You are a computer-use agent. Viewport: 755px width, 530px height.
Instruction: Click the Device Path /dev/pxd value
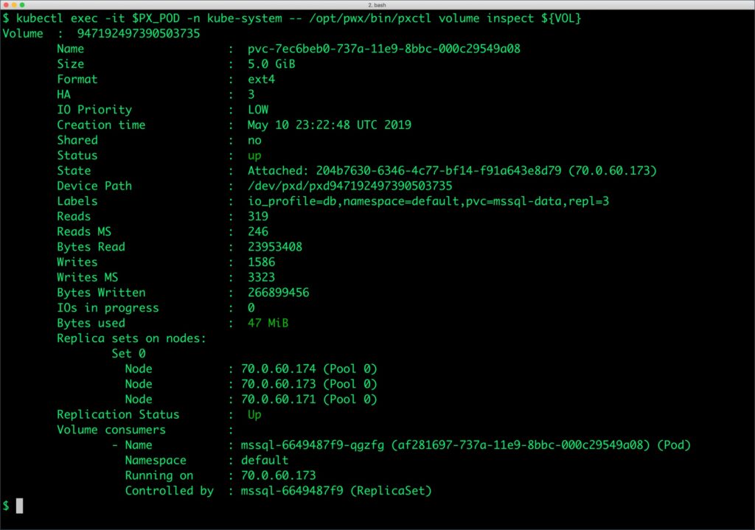(350, 186)
